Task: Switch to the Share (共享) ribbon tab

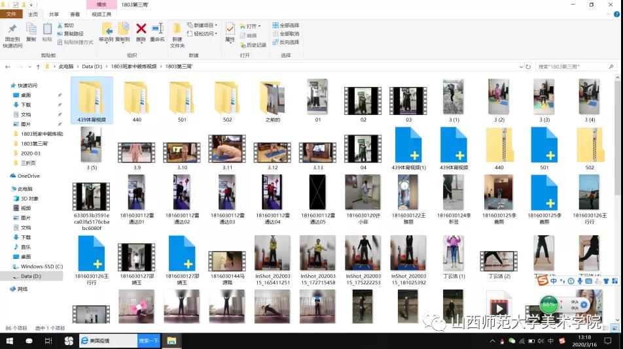Action: tap(54, 14)
